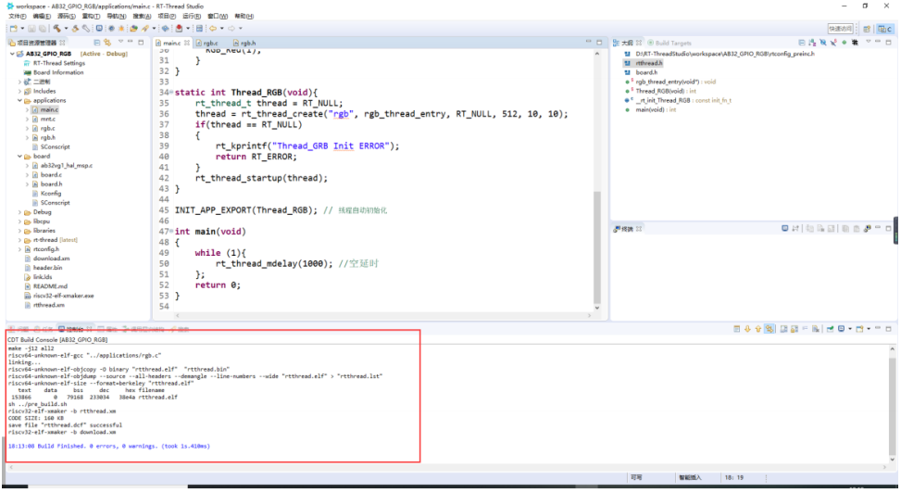Open RT-Thread Settings in project tree
Viewport: 901px width, 493px height.
click(58, 63)
